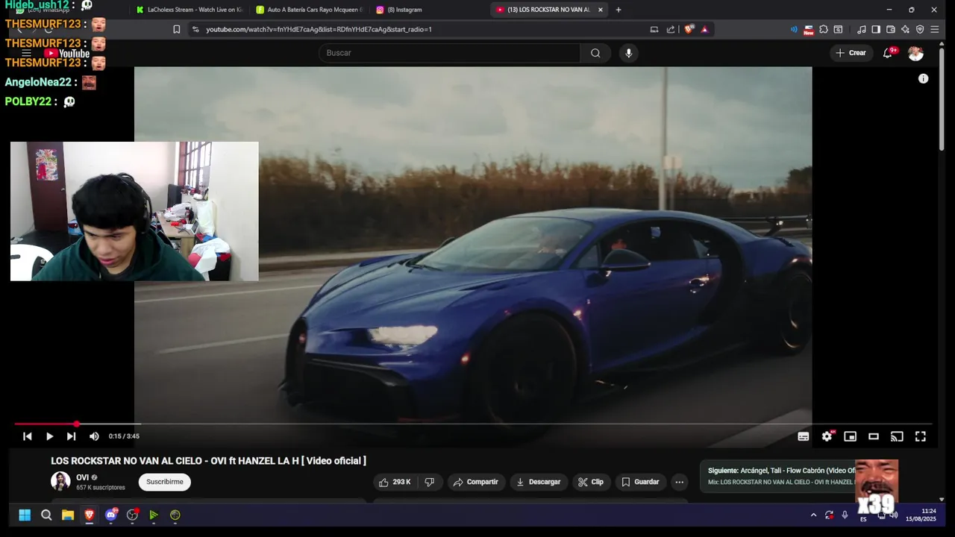Go back to the previous video
Viewport: 955px width, 537px height.
point(28,436)
